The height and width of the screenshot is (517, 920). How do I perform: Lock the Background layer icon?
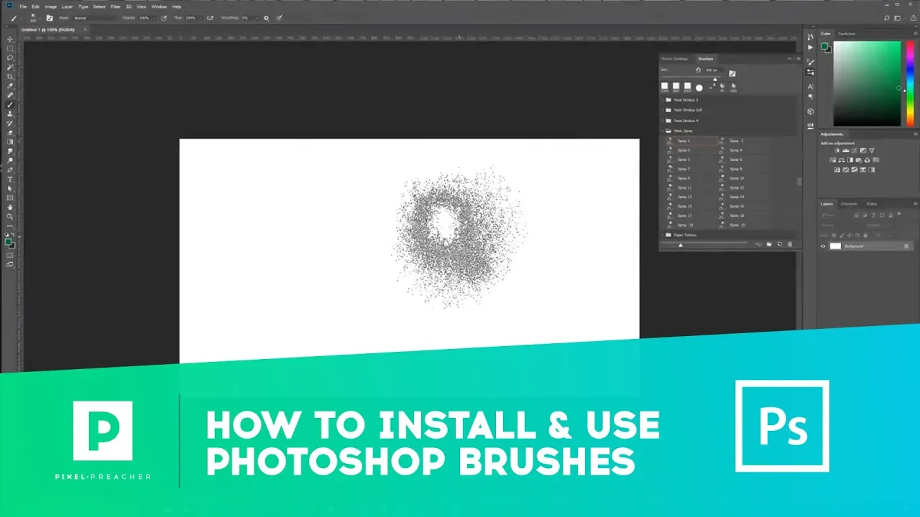[x=906, y=246]
